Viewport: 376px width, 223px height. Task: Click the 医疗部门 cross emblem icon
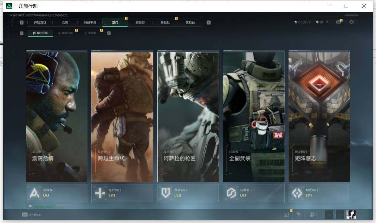(x=100, y=193)
